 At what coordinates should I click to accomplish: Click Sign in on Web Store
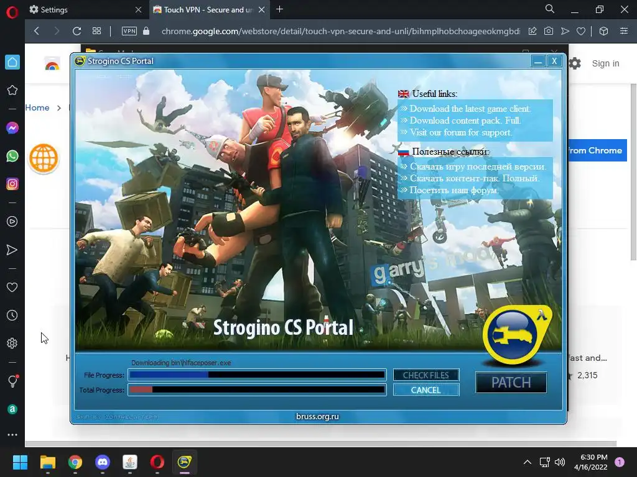[x=605, y=63]
